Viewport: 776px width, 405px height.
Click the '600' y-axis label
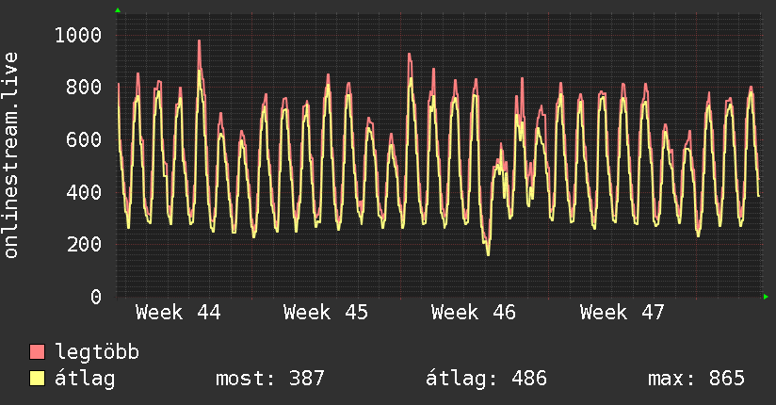(84, 139)
